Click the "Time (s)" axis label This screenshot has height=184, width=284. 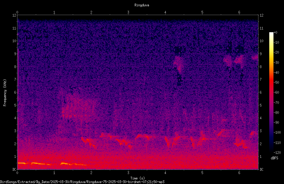[x=137, y=178]
